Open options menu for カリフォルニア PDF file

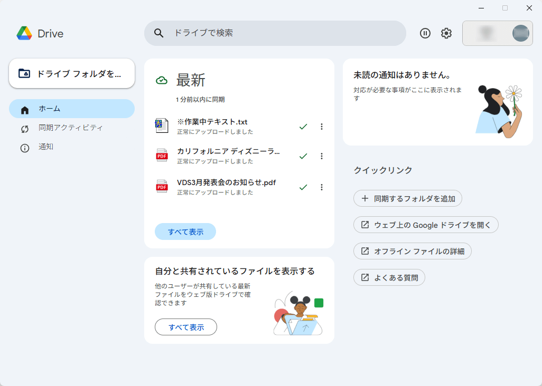tap(322, 156)
